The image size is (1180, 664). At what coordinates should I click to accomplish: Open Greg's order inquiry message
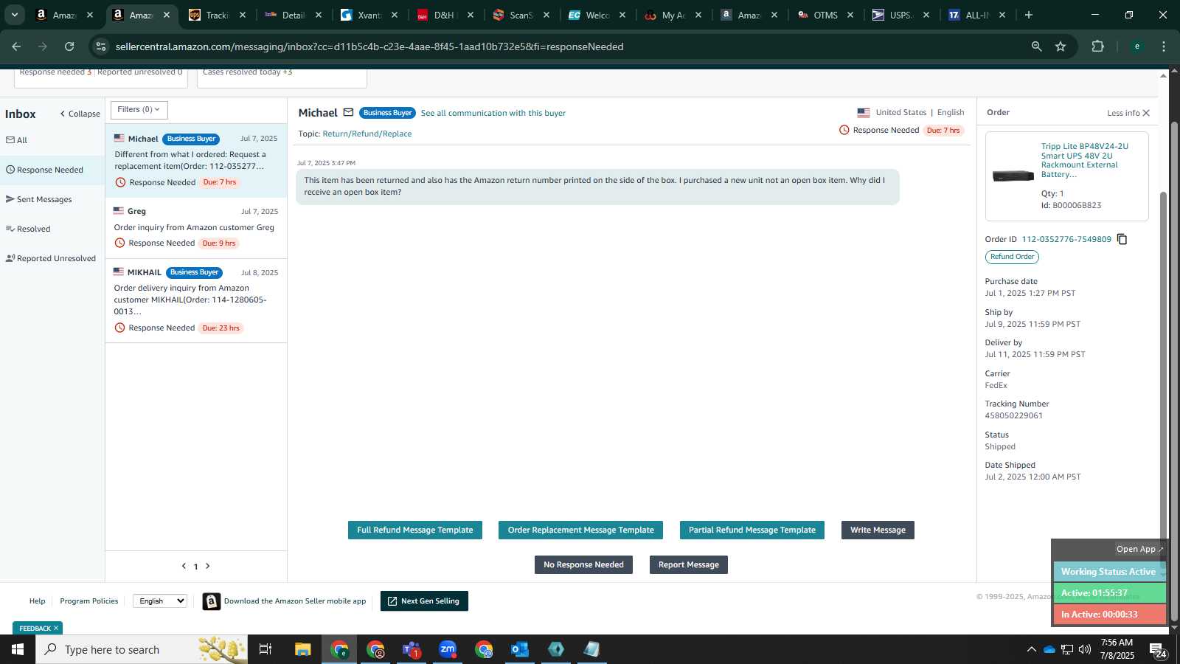196,227
